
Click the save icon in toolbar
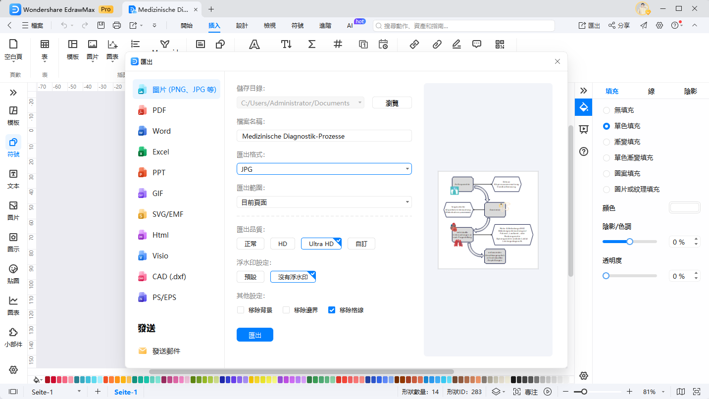pyautogui.click(x=101, y=26)
